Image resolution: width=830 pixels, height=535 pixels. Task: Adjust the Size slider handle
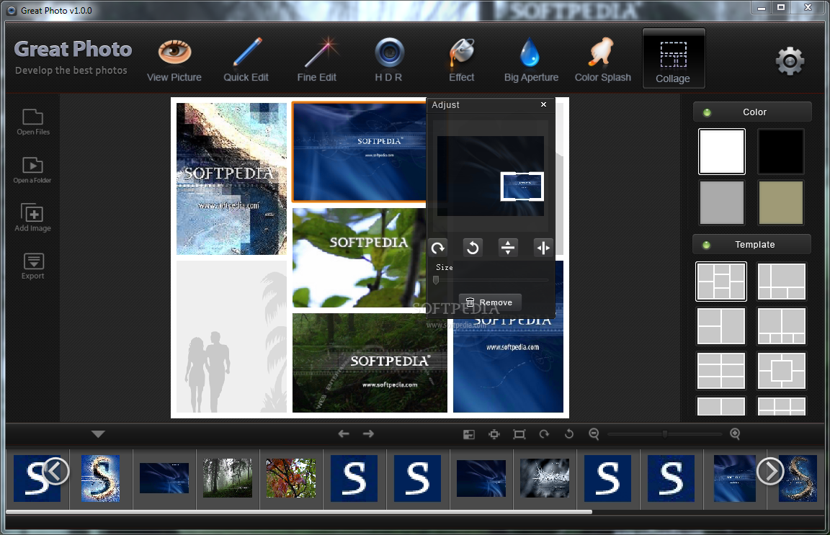pyautogui.click(x=436, y=280)
